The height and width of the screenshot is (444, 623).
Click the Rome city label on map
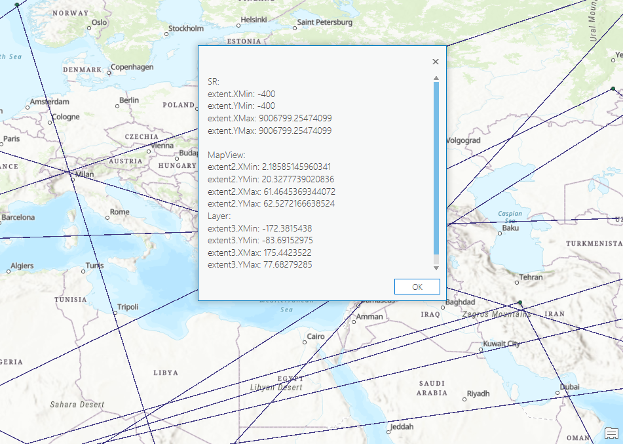120,212
